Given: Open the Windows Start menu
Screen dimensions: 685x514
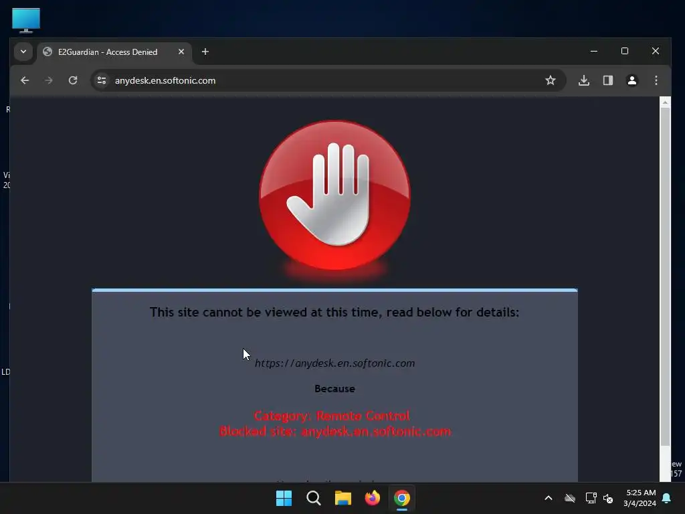Looking at the screenshot, I should [x=284, y=498].
